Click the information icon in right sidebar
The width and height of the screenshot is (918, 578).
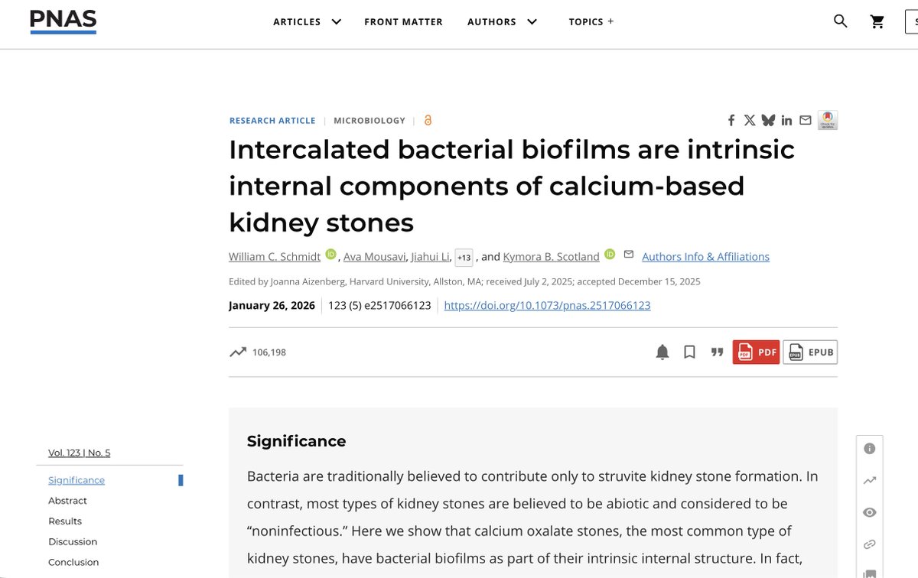[x=869, y=449]
